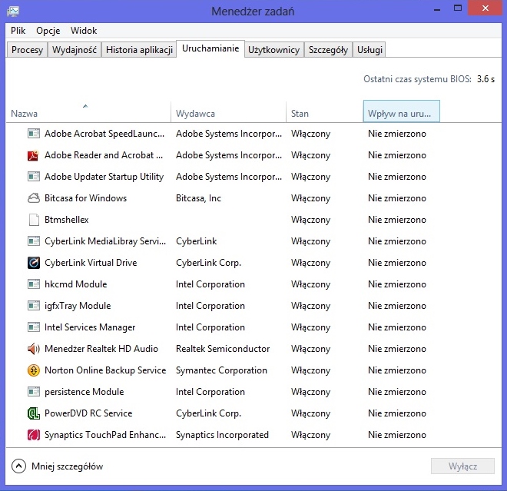Image resolution: width=507 pixels, height=491 pixels.
Task: Select Menedżer Realtek HD Audio name
Action: click(101, 349)
